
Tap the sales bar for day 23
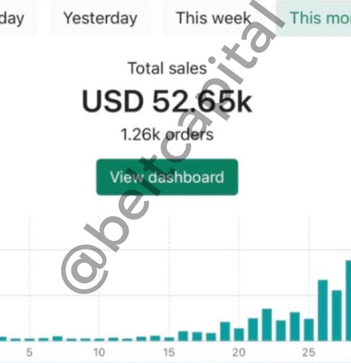(x=281, y=331)
